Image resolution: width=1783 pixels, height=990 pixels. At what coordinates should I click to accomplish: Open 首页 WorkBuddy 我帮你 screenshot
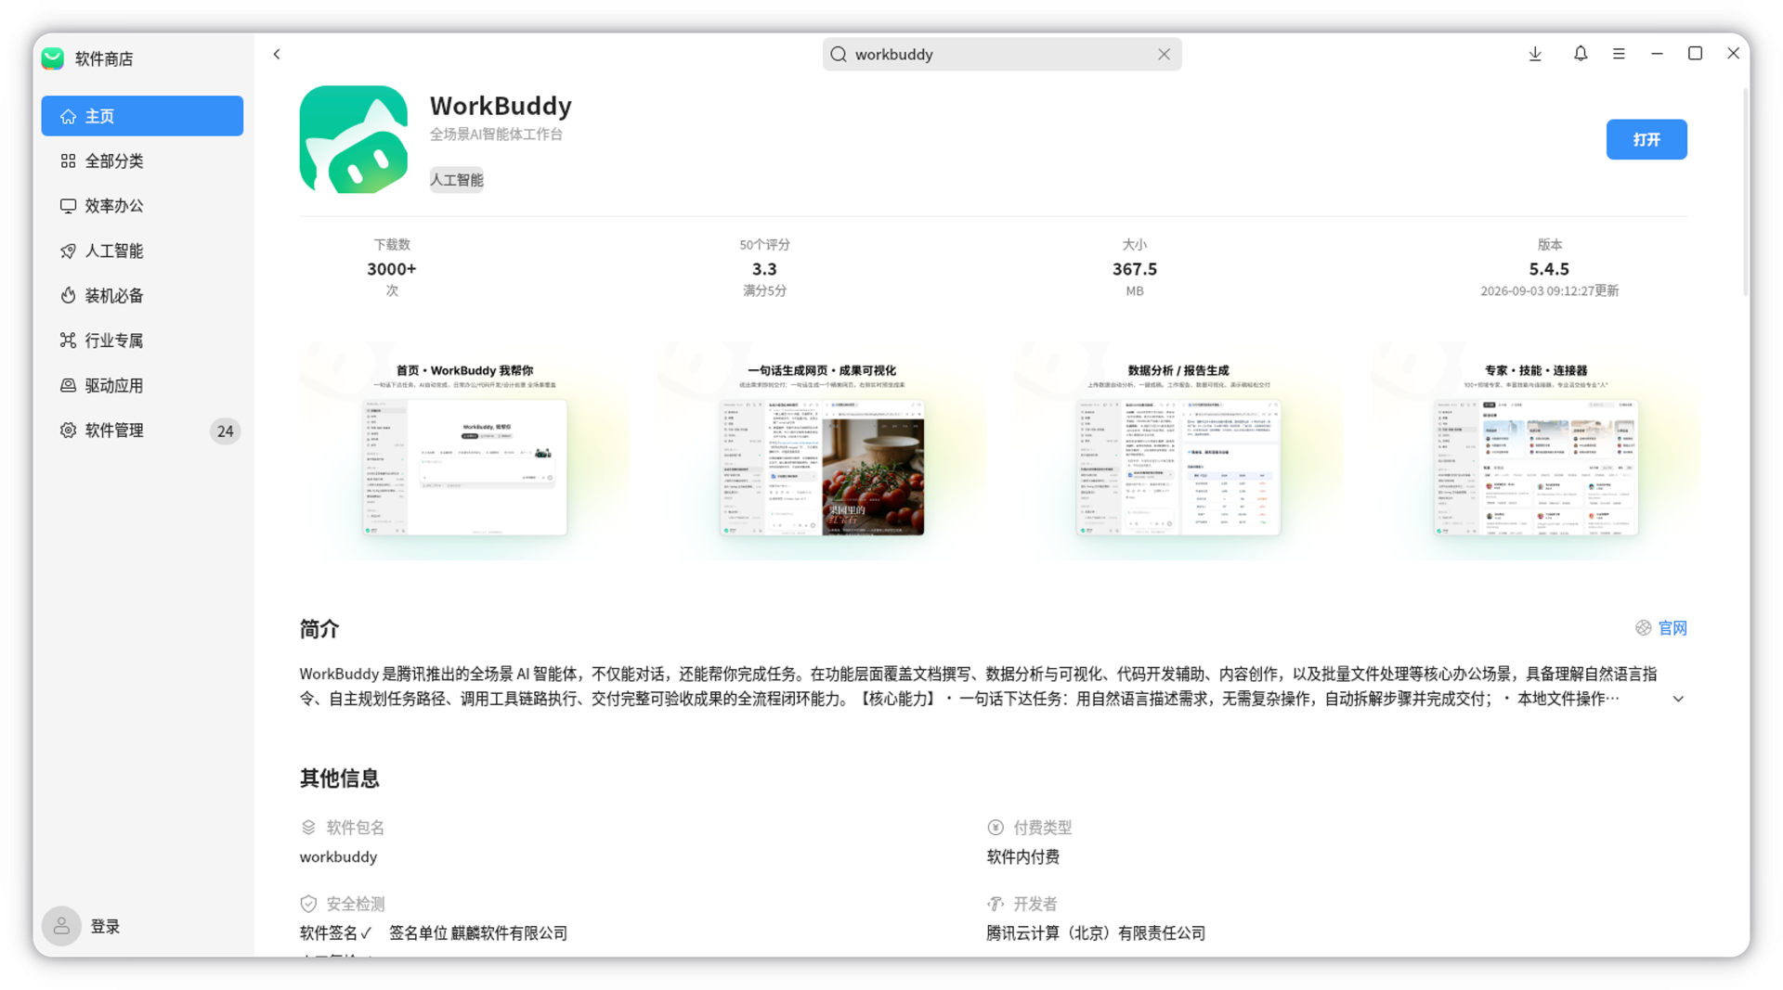point(464,451)
